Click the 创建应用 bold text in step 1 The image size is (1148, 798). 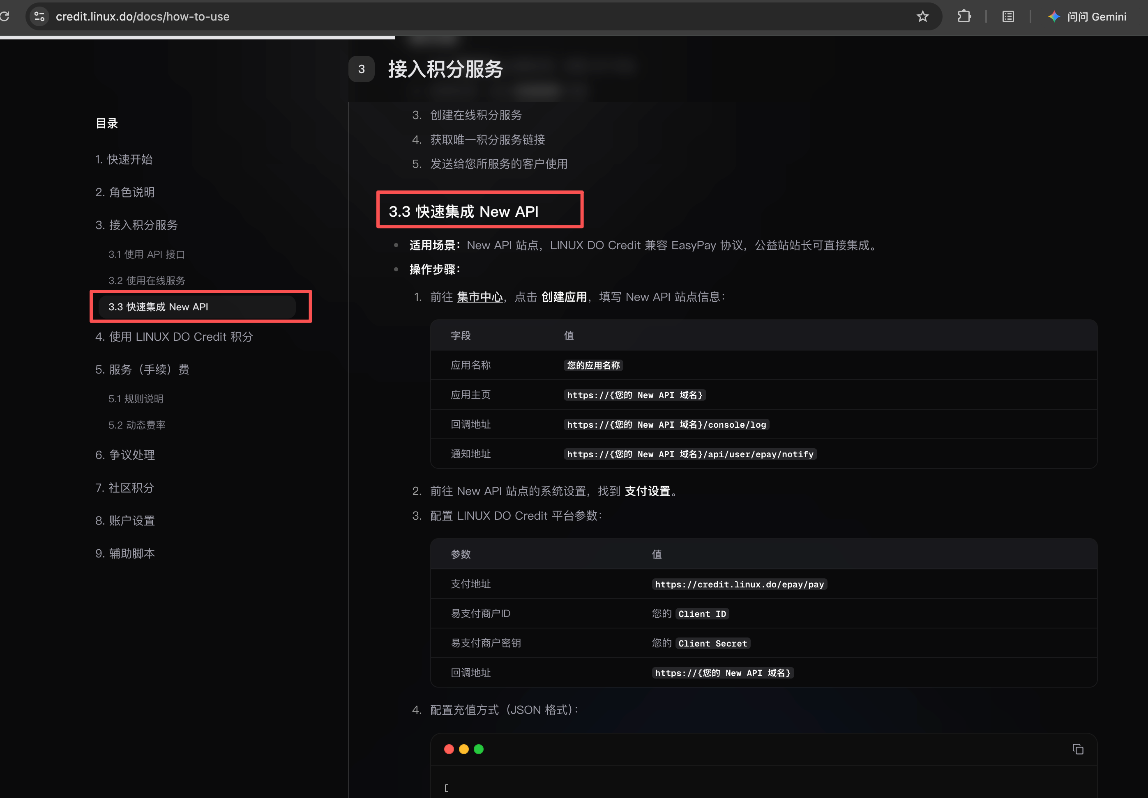(x=564, y=297)
